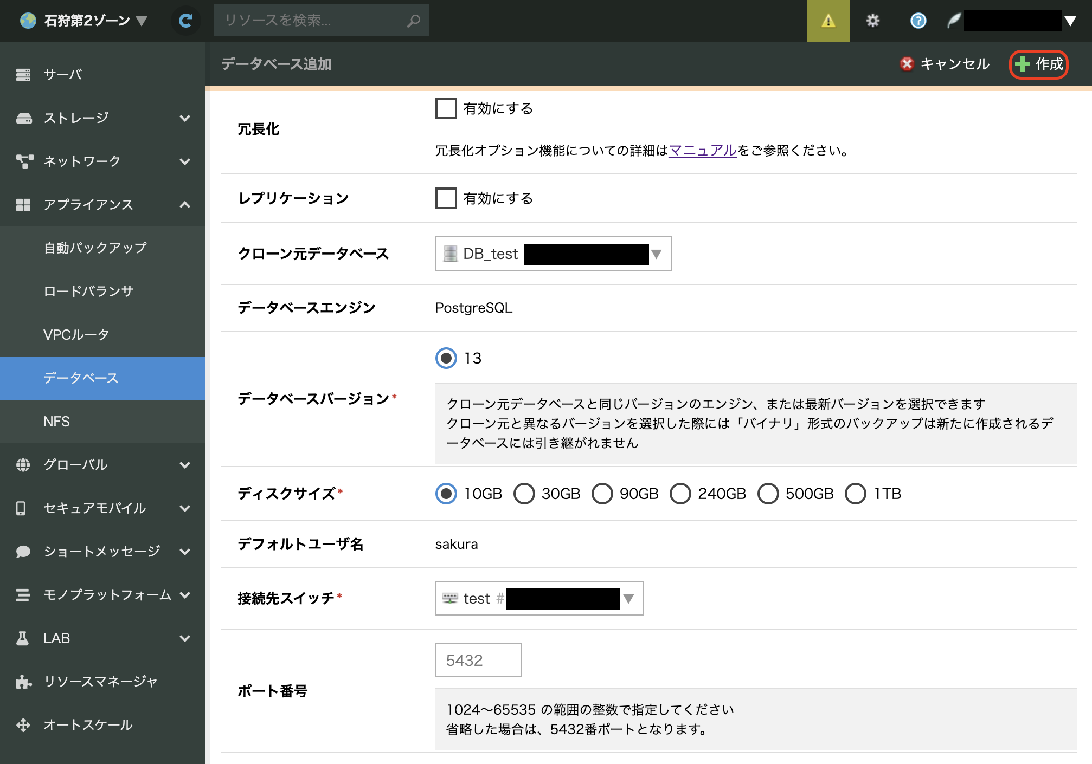Open the settings gear icon
Screen dimensions: 1092x764
[x=873, y=20]
